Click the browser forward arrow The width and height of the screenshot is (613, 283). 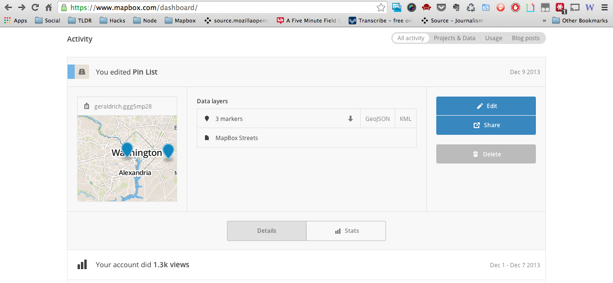pyautogui.click(x=22, y=8)
